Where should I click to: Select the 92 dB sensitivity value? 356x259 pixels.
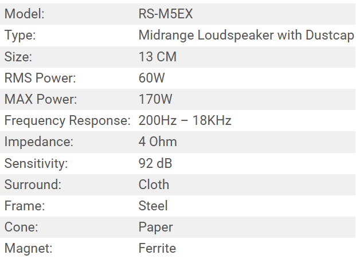[155, 163]
